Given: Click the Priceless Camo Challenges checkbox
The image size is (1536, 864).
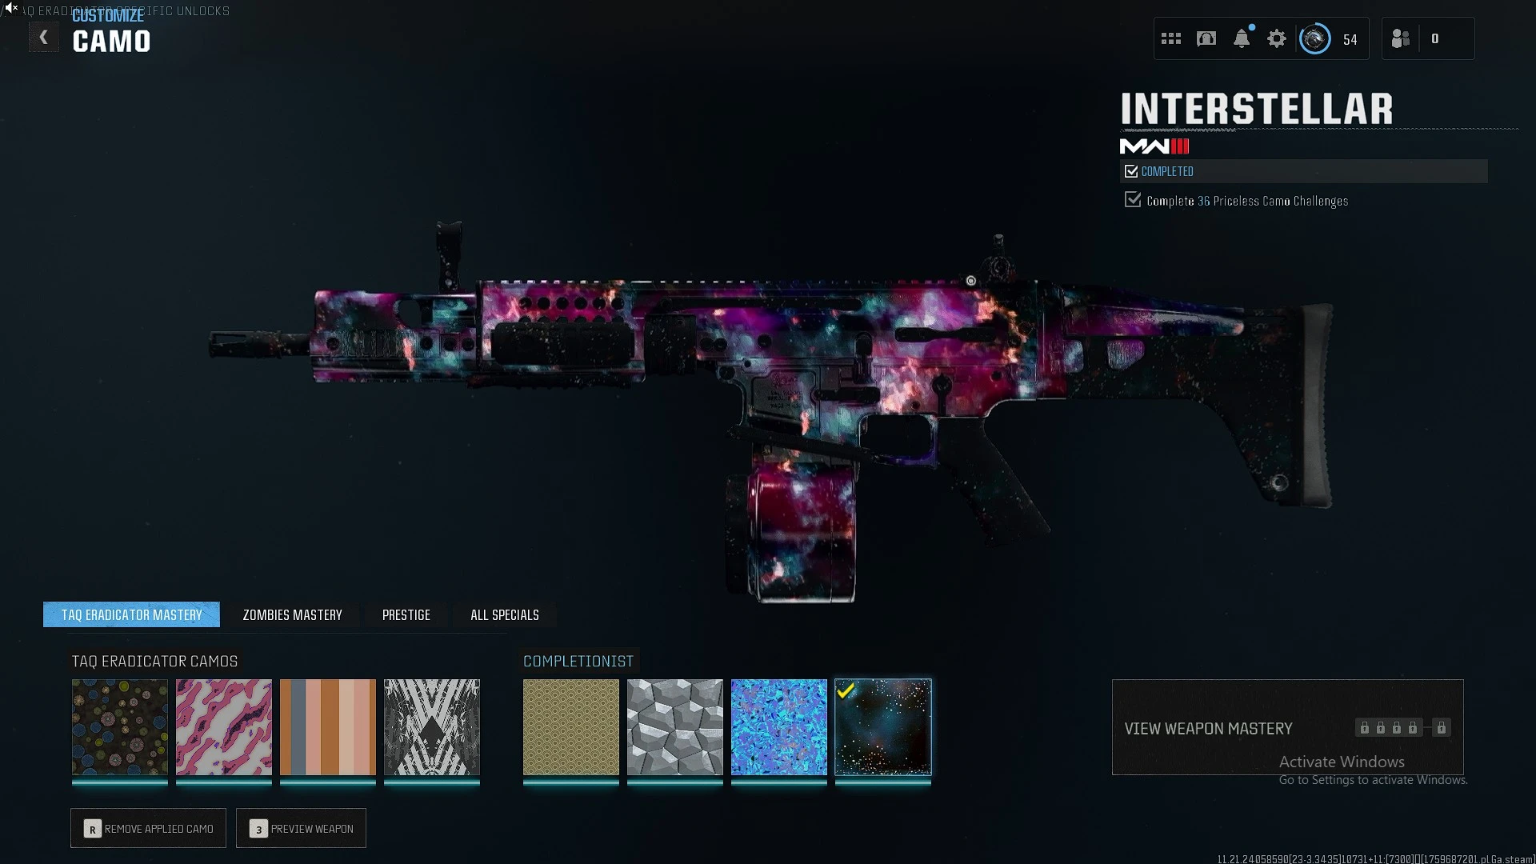Looking at the screenshot, I should (x=1133, y=200).
